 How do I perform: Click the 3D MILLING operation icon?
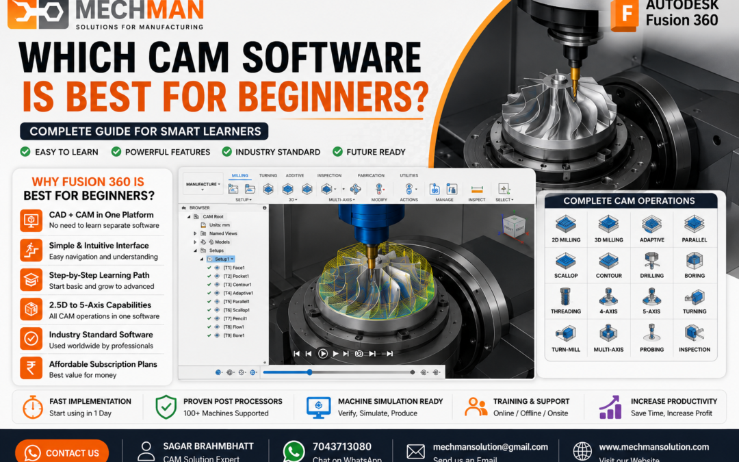[x=608, y=223]
